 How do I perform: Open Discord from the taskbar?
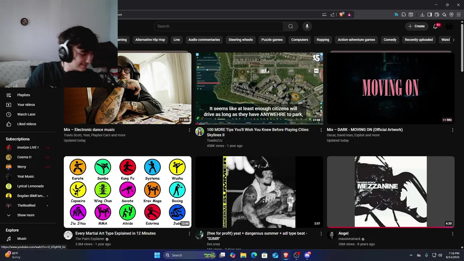pos(307,255)
